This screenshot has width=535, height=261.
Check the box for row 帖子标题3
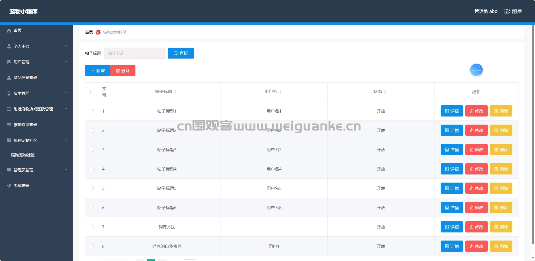92,150
